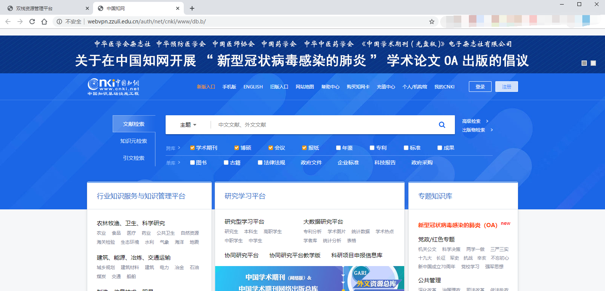Check the 标准 checkbox
This screenshot has width=605, height=291.
tap(406, 148)
